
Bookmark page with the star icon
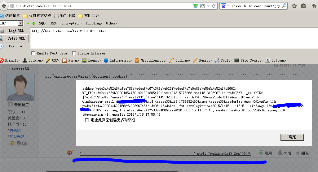294,6
